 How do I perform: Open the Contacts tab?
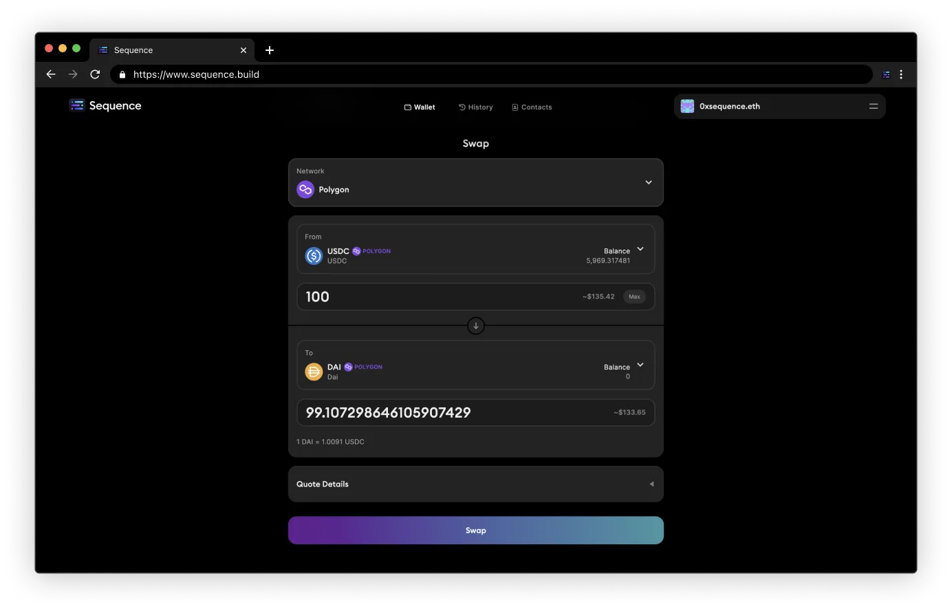point(532,107)
